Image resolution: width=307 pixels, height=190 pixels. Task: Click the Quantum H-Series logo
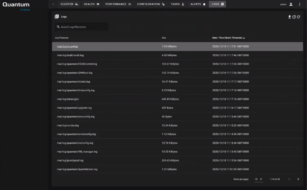pyautogui.click(x=16, y=6)
